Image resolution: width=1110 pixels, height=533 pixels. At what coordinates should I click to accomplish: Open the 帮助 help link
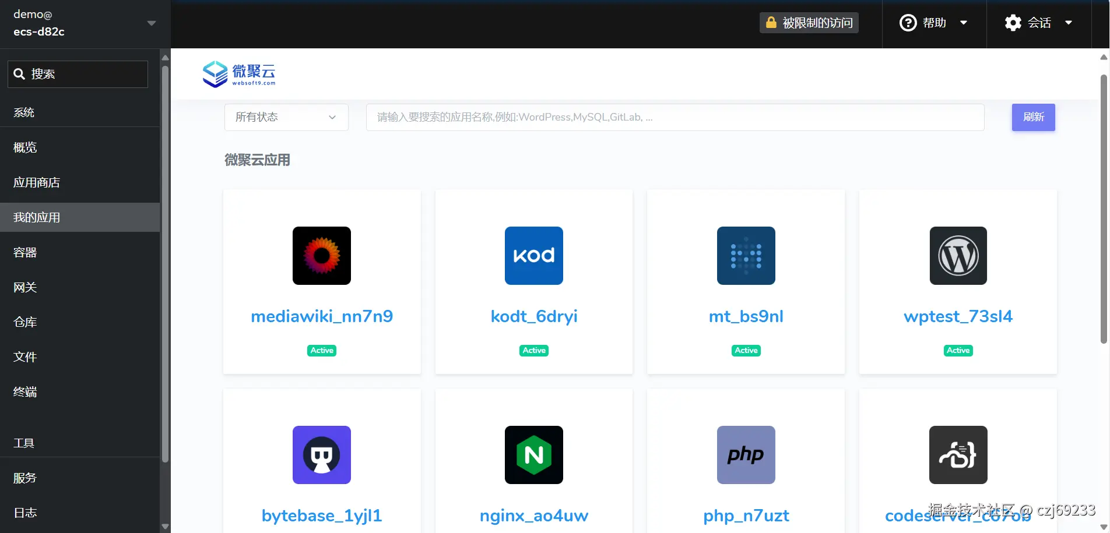click(x=935, y=22)
